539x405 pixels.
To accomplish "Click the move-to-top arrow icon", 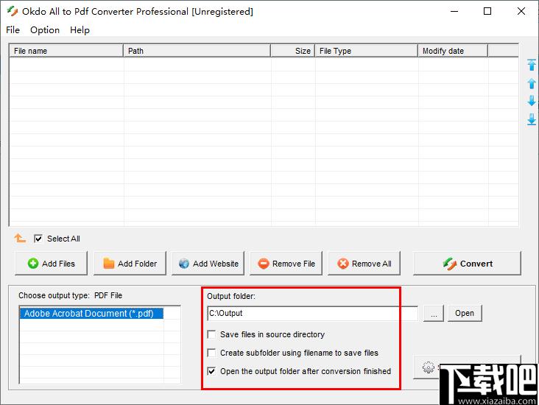I will [x=532, y=65].
